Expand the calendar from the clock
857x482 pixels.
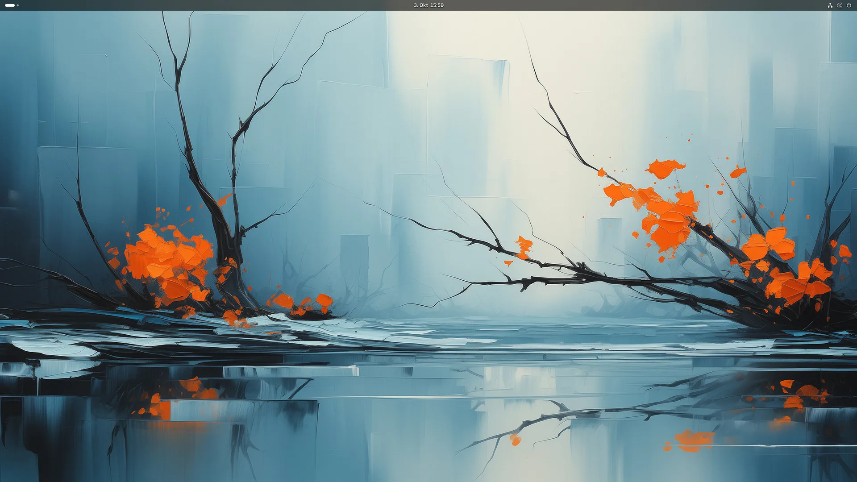(428, 5)
